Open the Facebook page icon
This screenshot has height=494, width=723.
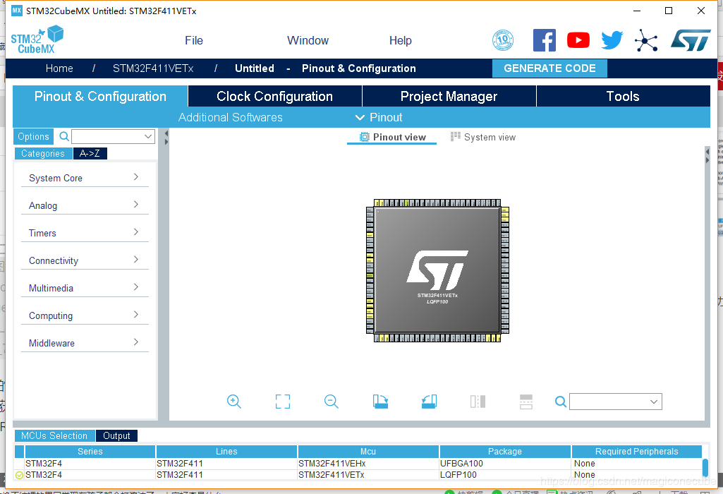pos(544,40)
